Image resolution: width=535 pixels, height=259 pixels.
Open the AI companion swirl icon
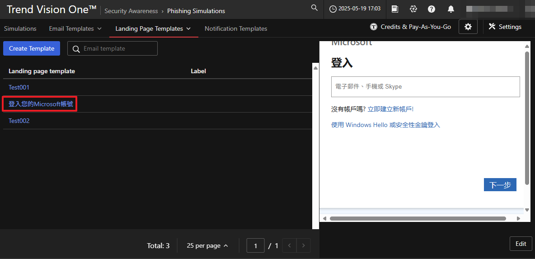pyautogui.click(x=413, y=9)
